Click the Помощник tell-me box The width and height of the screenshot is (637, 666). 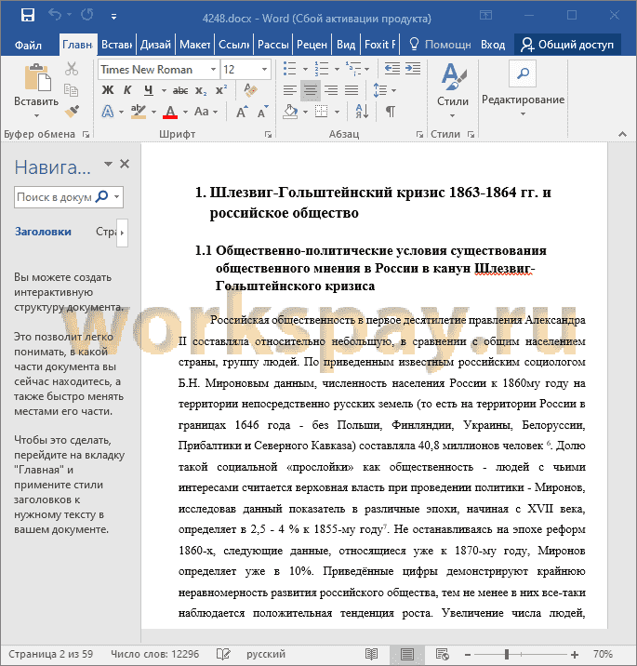point(440,45)
